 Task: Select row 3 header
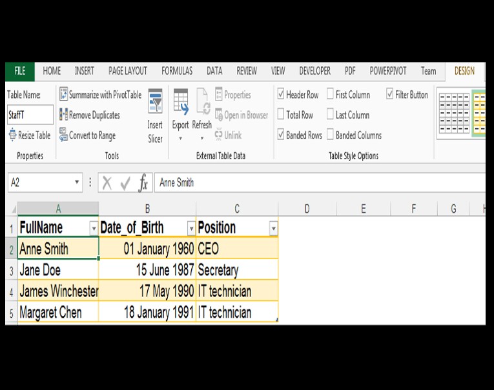click(12, 270)
